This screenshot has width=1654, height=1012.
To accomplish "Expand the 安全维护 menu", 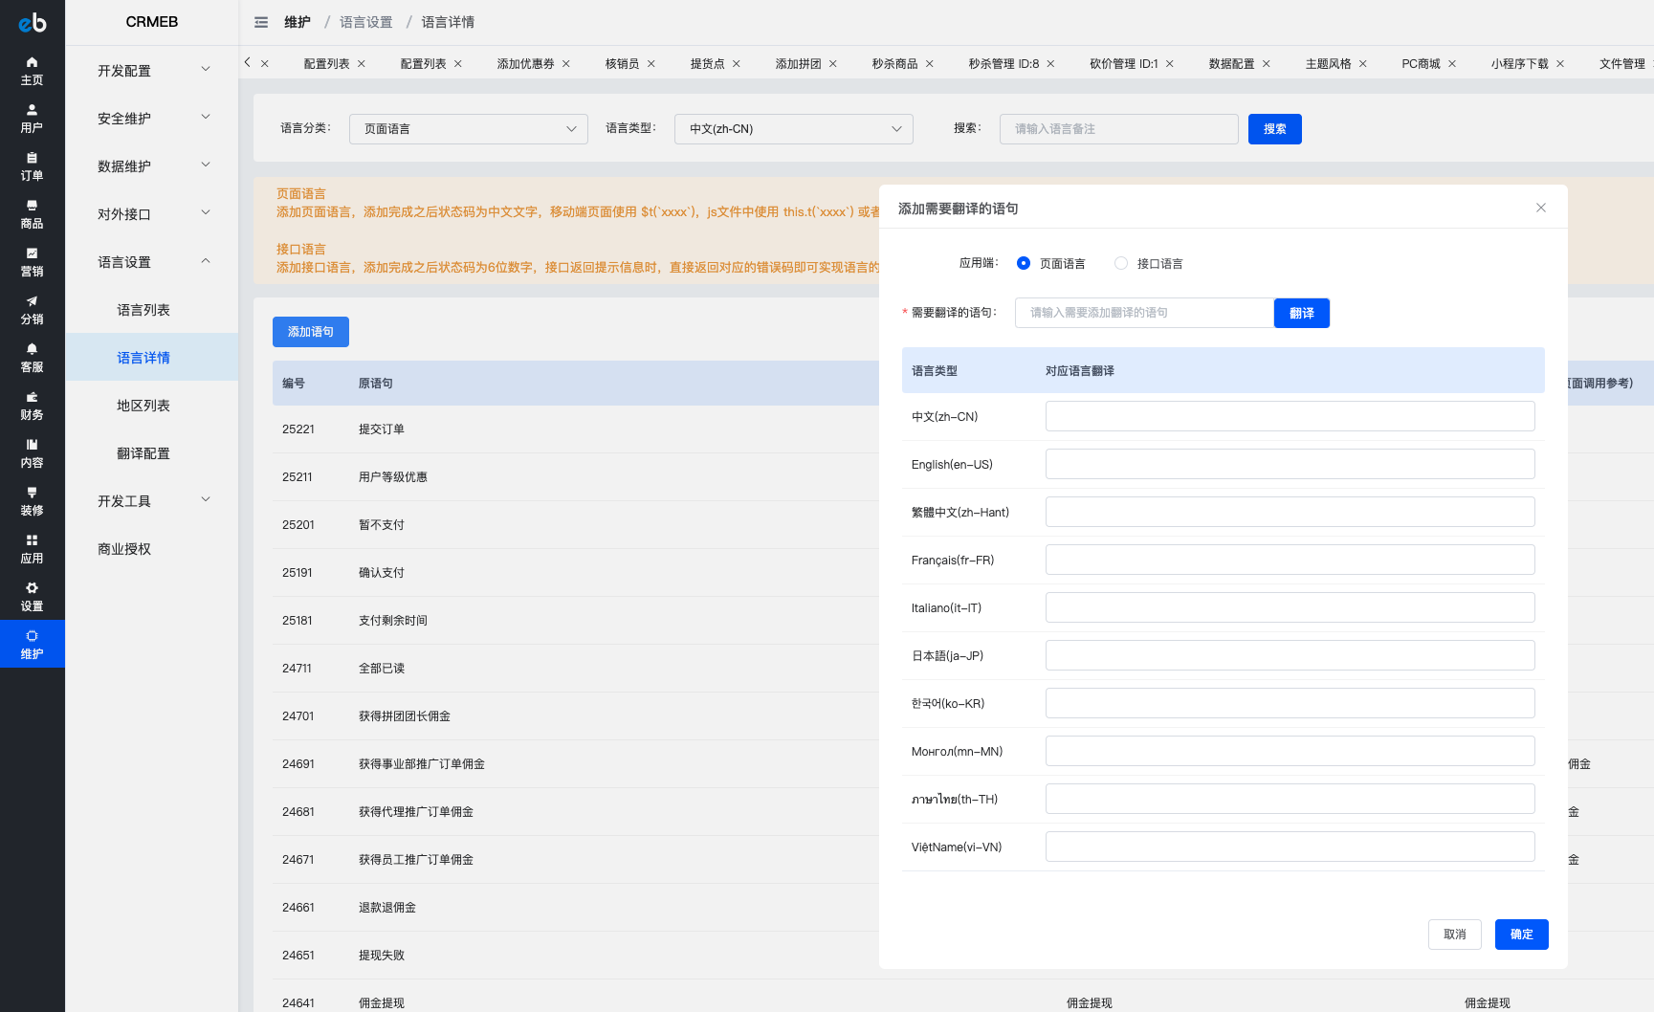I will (x=152, y=118).
